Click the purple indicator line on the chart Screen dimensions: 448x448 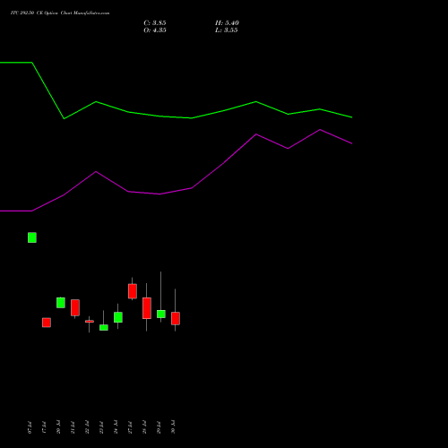[192, 188]
